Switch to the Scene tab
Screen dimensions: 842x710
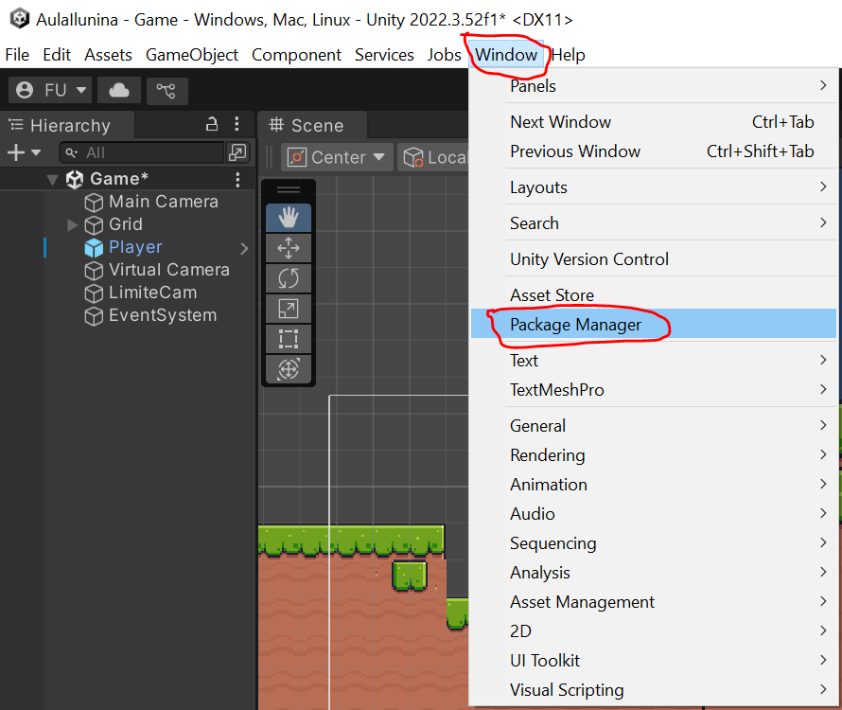(307, 125)
